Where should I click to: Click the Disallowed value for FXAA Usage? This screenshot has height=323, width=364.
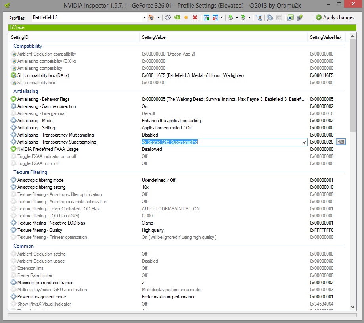pyautogui.click(x=152, y=149)
